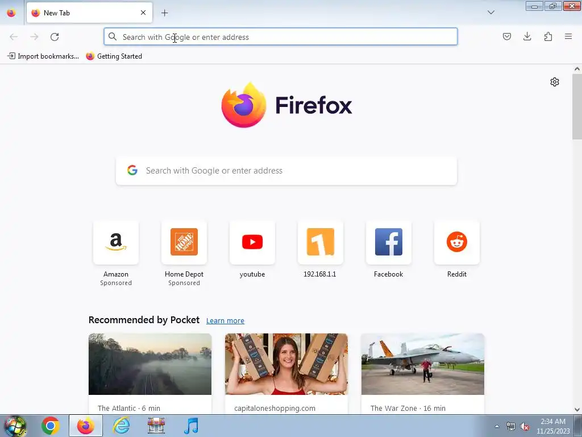The image size is (582, 437).
Task: Click scrollbar up arrow
Action: (577, 69)
